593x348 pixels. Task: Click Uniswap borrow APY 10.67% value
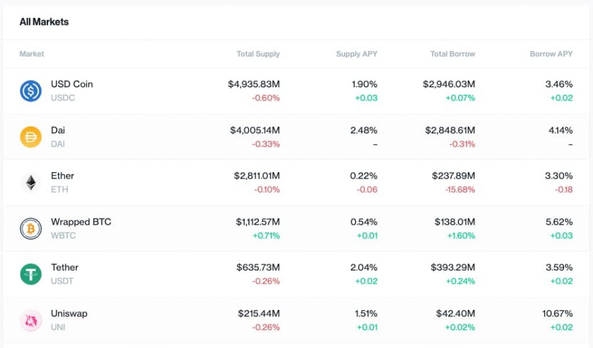(558, 313)
